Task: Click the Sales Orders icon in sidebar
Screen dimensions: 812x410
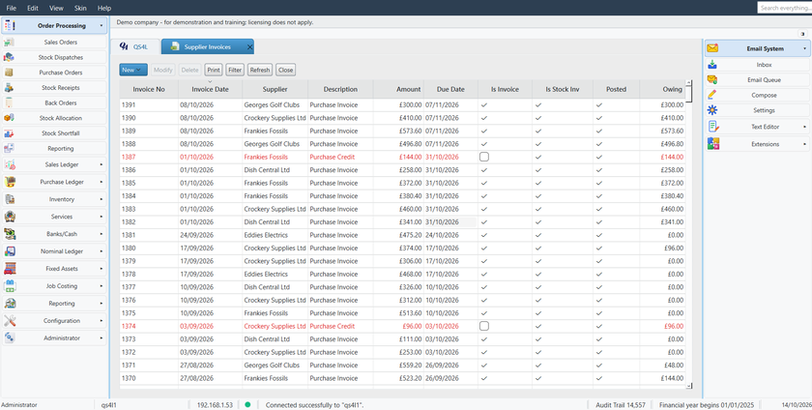Action: click(x=10, y=42)
